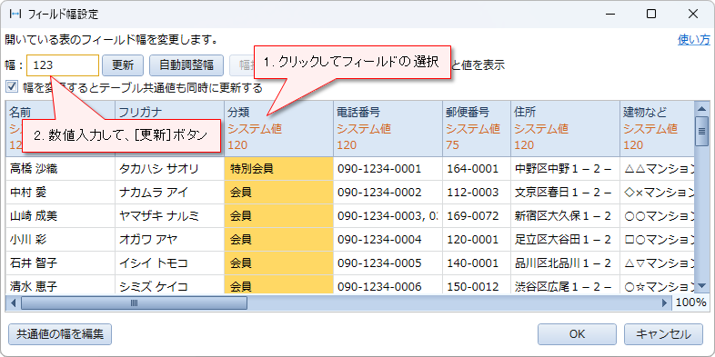Toggle the テーブル共通値も同時に更新する checkbox
The height and width of the screenshot is (357, 715).
[x=12, y=86]
